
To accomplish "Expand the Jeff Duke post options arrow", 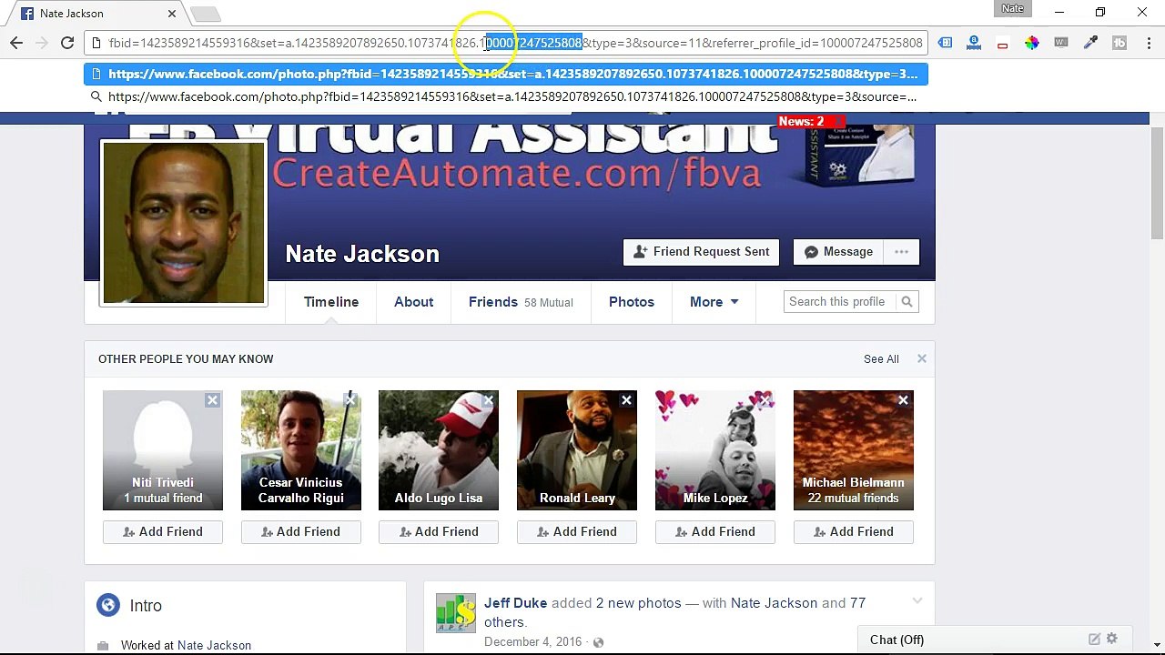I will tap(917, 600).
